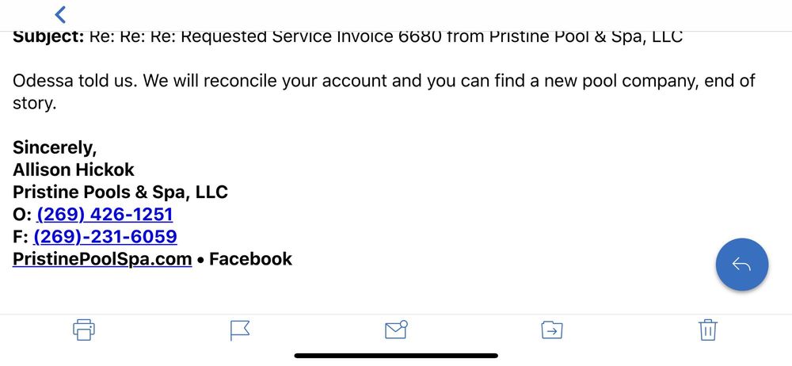
Task: Print this email using the printer icon
Action: pos(83,329)
